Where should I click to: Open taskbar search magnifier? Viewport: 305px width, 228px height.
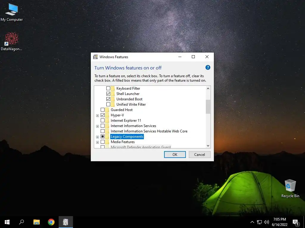21,222
